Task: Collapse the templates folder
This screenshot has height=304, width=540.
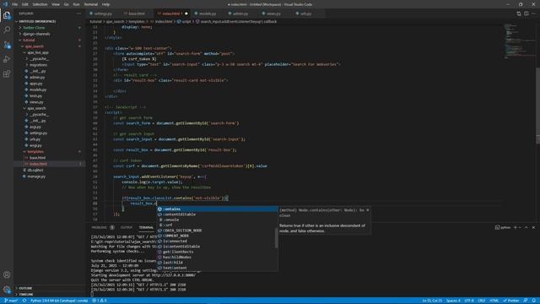Action: coord(35,152)
